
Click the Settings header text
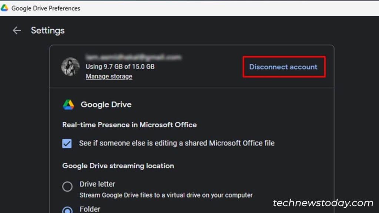click(47, 31)
